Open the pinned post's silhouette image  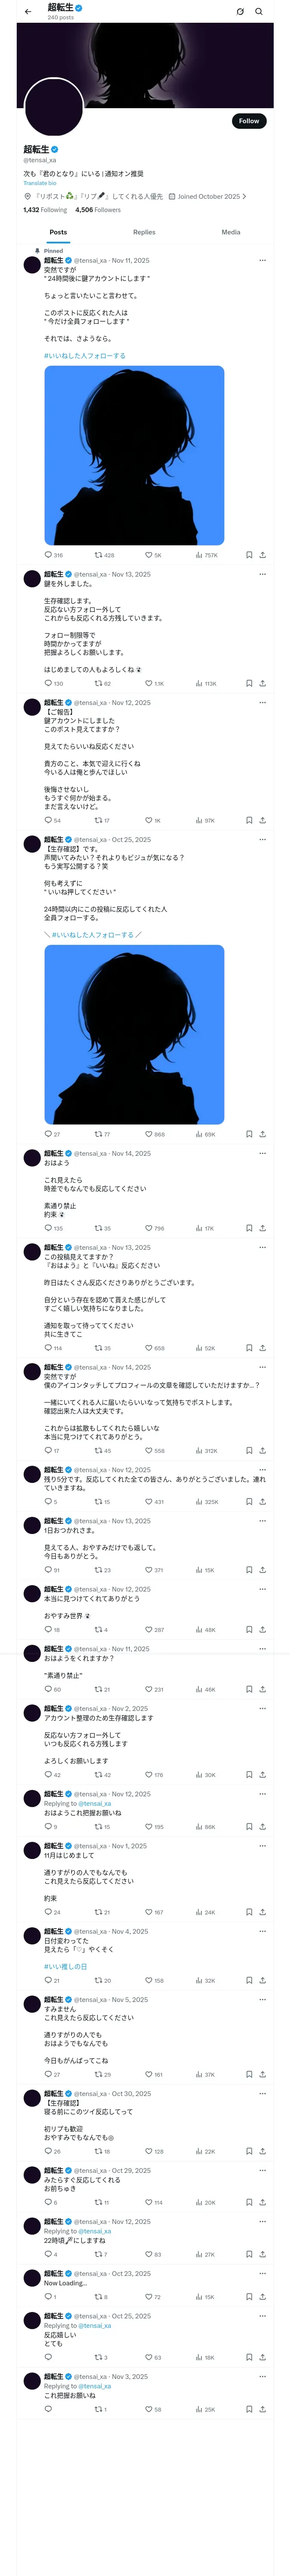click(134, 455)
